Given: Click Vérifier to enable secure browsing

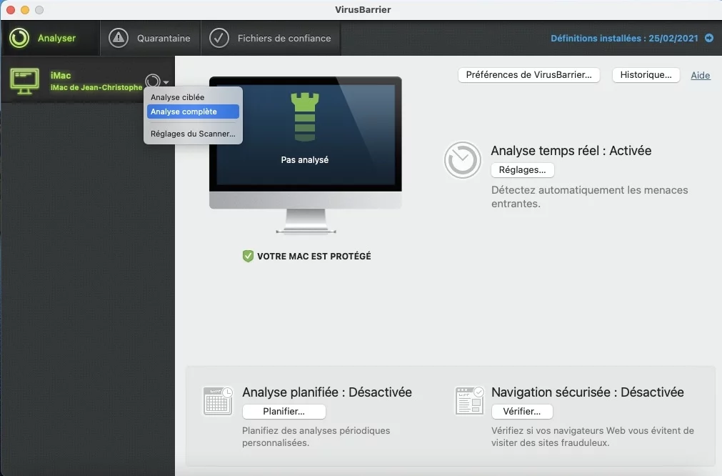Looking at the screenshot, I should pos(521,411).
